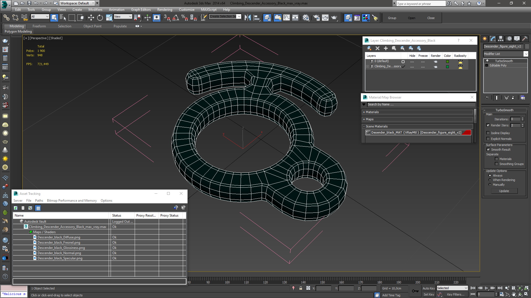Click the default layer green color swatch
This screenshot has height=298, width=531.
click(x=447, y=62)
